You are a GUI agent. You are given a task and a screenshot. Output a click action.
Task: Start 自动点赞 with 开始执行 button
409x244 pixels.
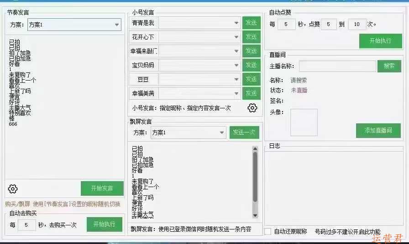(x=380, y=41)
